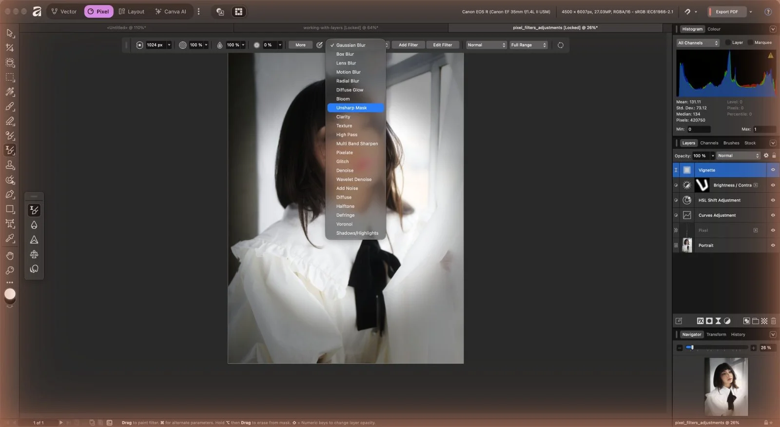Choose the Sharpen triangle tool in flyout
780x427 pixels.
(34, 240)
